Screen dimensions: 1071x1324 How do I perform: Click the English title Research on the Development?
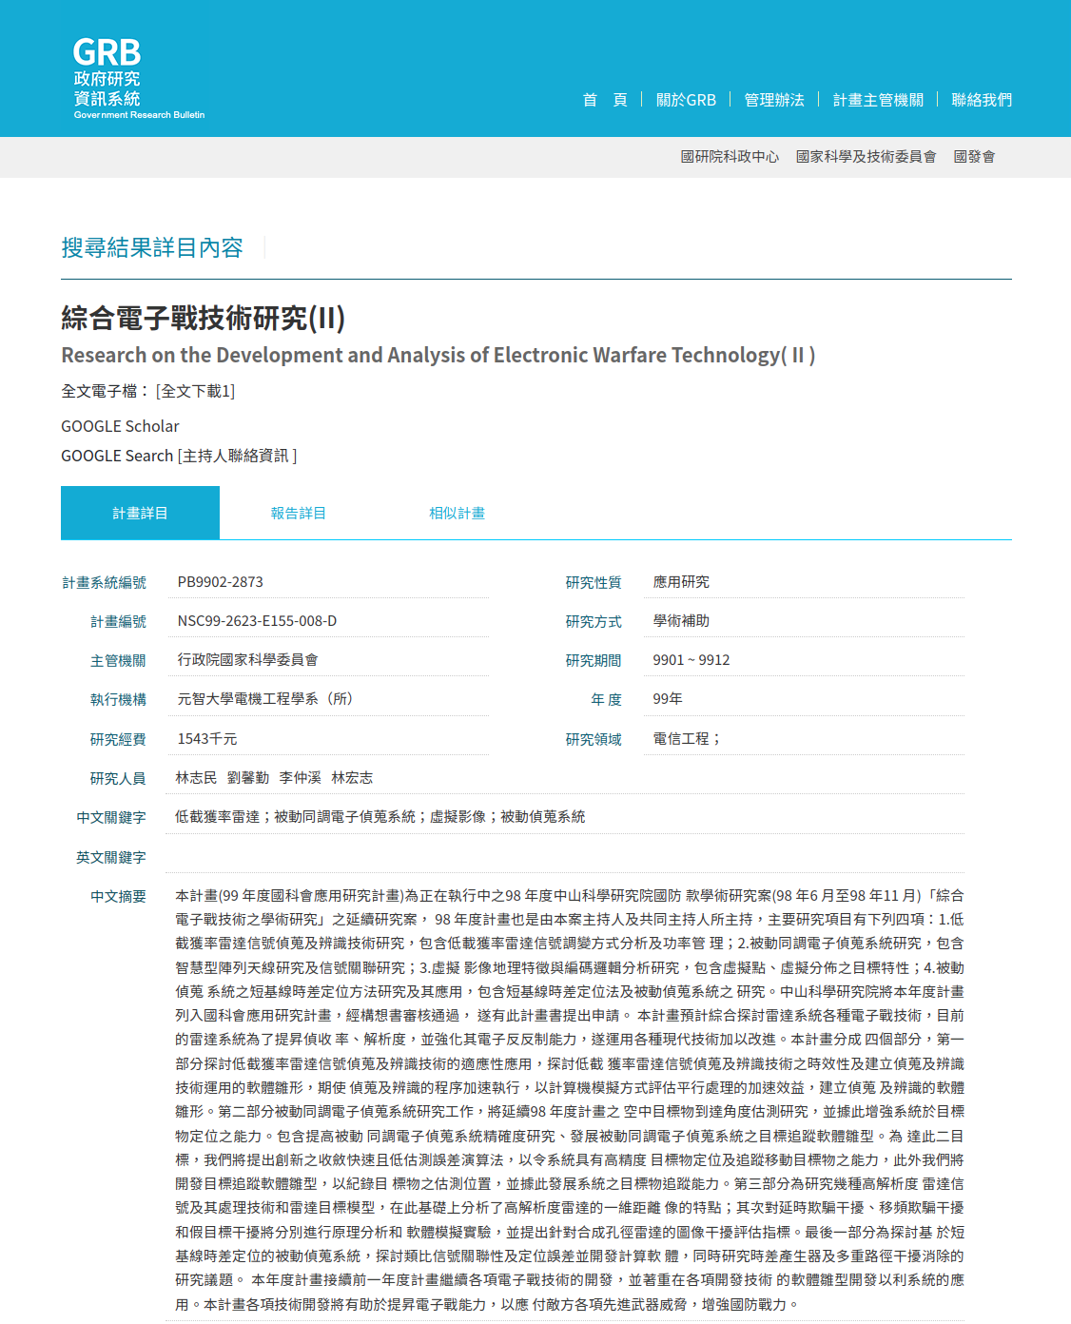pos(438,355)
